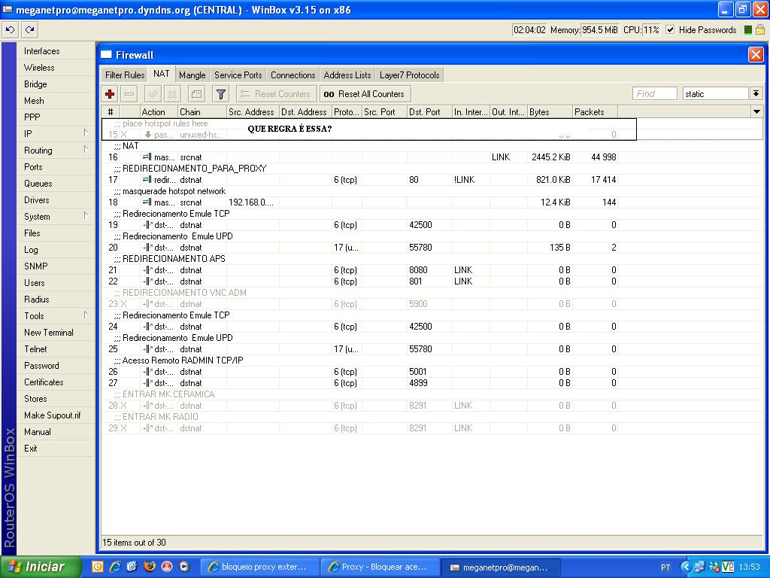Image resolution: width=770 pixels, height=578 pixels.
Task: Launch media player quick launch icon
Action: click(184, 567)
